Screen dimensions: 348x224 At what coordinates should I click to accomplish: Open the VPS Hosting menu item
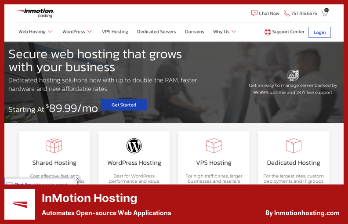click(115, 32)
